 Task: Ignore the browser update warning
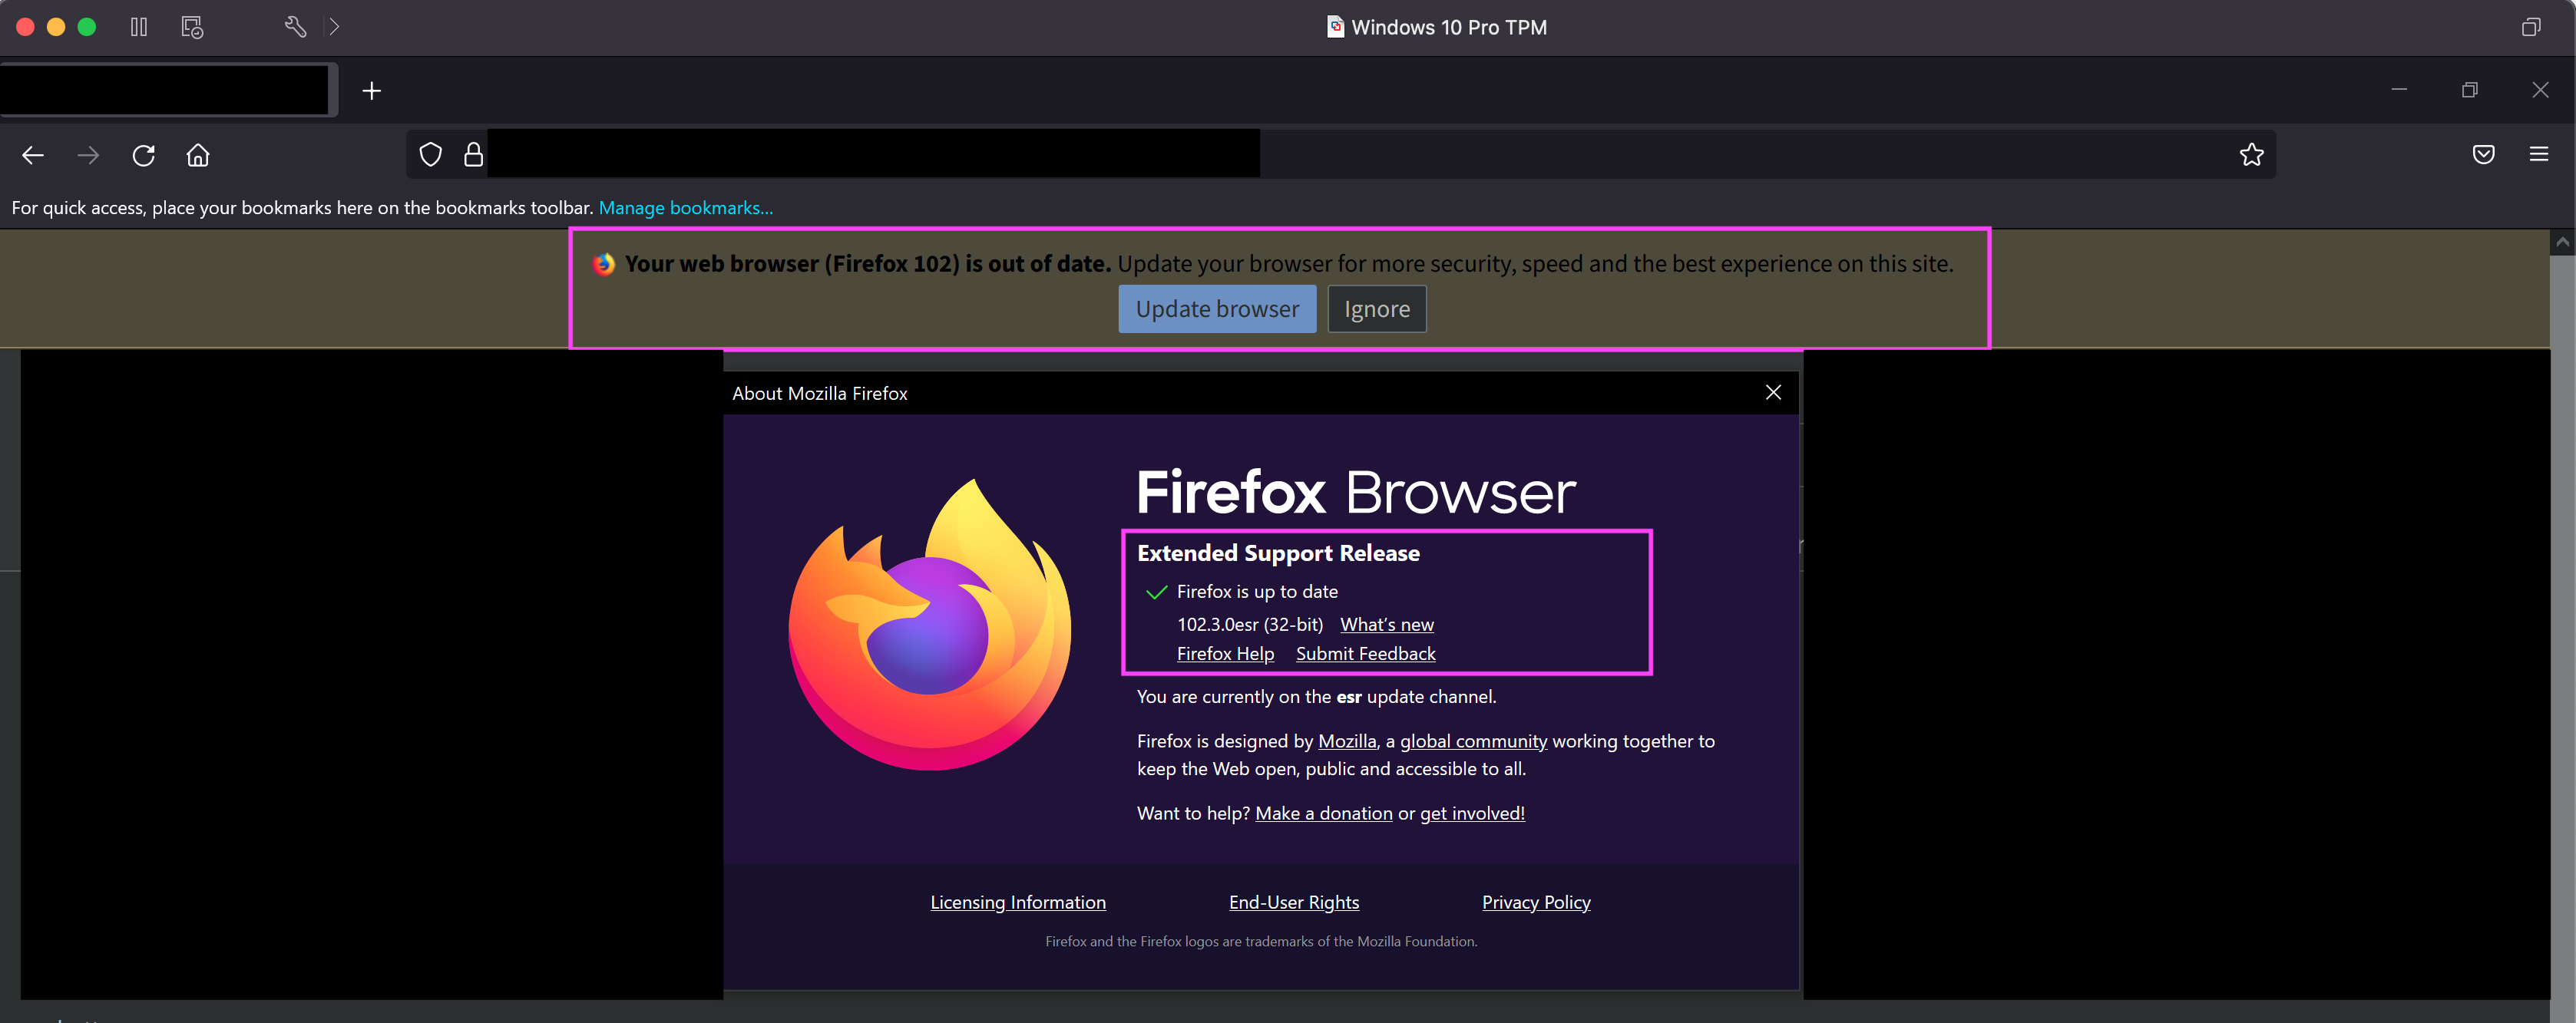click(x=1376, y=308)
